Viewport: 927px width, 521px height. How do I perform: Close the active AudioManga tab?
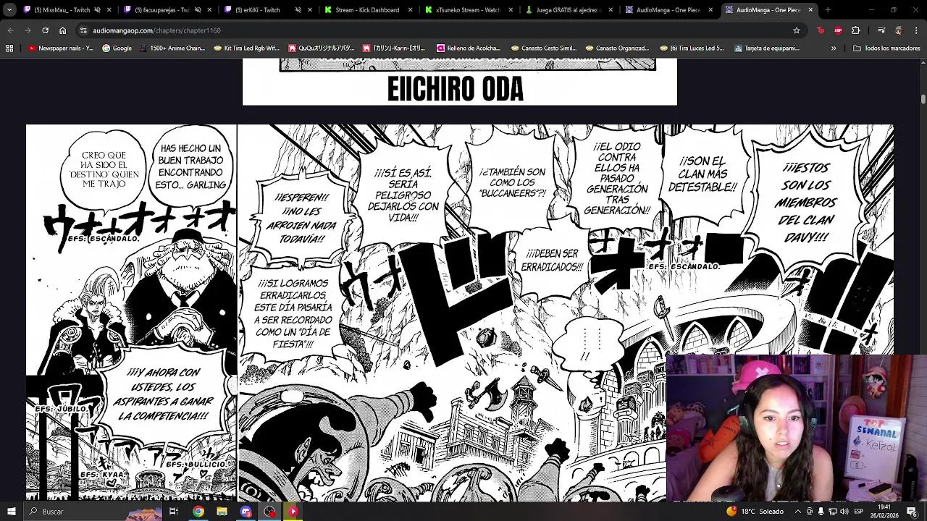click(x=810, y=10)
